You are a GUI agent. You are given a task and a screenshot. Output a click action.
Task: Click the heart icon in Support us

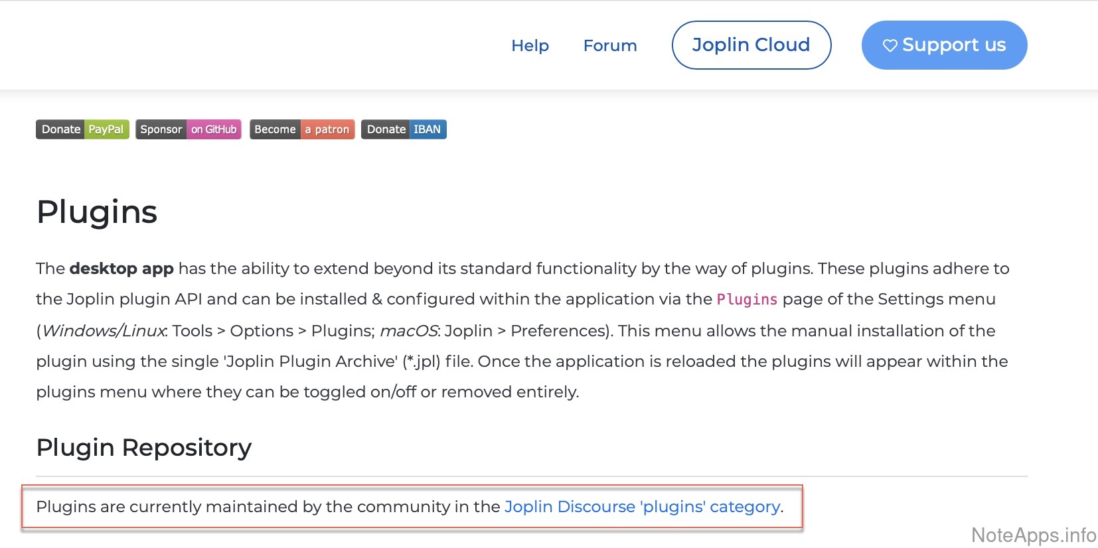pyautogui.click(x=890, y=45)
